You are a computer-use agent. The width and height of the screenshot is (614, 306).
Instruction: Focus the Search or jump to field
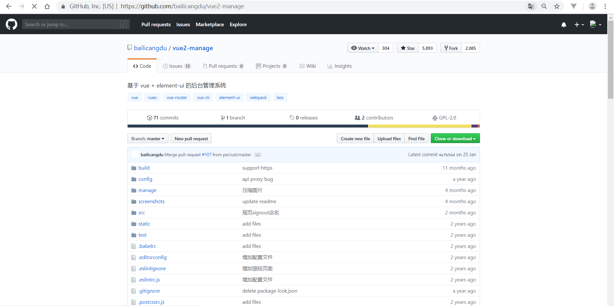76,24
